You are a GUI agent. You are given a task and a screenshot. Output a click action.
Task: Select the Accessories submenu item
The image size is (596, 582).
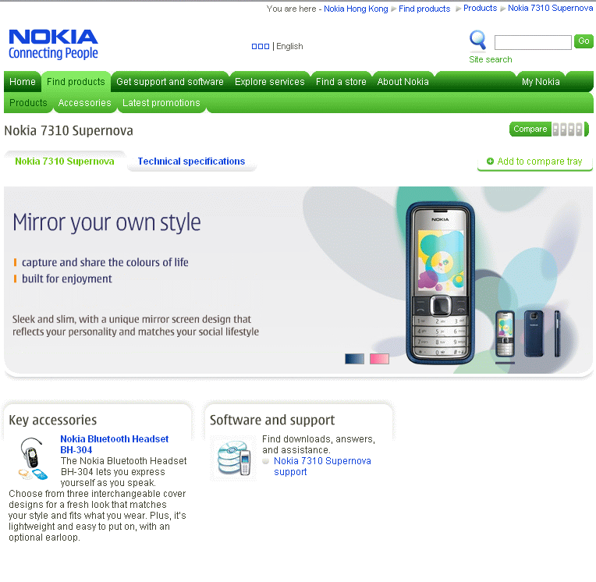(84, 103)
